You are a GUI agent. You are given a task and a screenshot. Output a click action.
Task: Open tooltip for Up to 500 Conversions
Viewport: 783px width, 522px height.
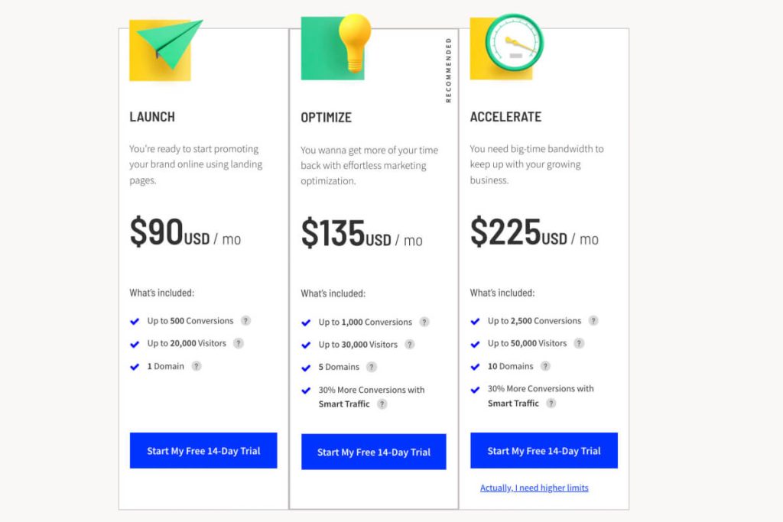(x=245, y=322)
